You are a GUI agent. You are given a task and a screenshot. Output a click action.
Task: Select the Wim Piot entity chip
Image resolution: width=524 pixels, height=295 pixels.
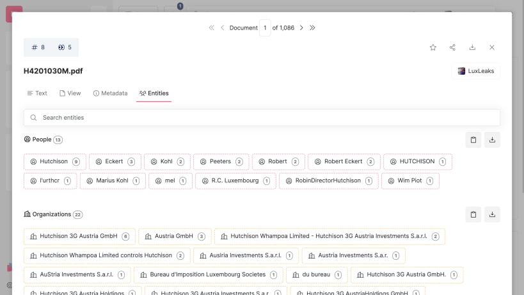pos(410,180)
